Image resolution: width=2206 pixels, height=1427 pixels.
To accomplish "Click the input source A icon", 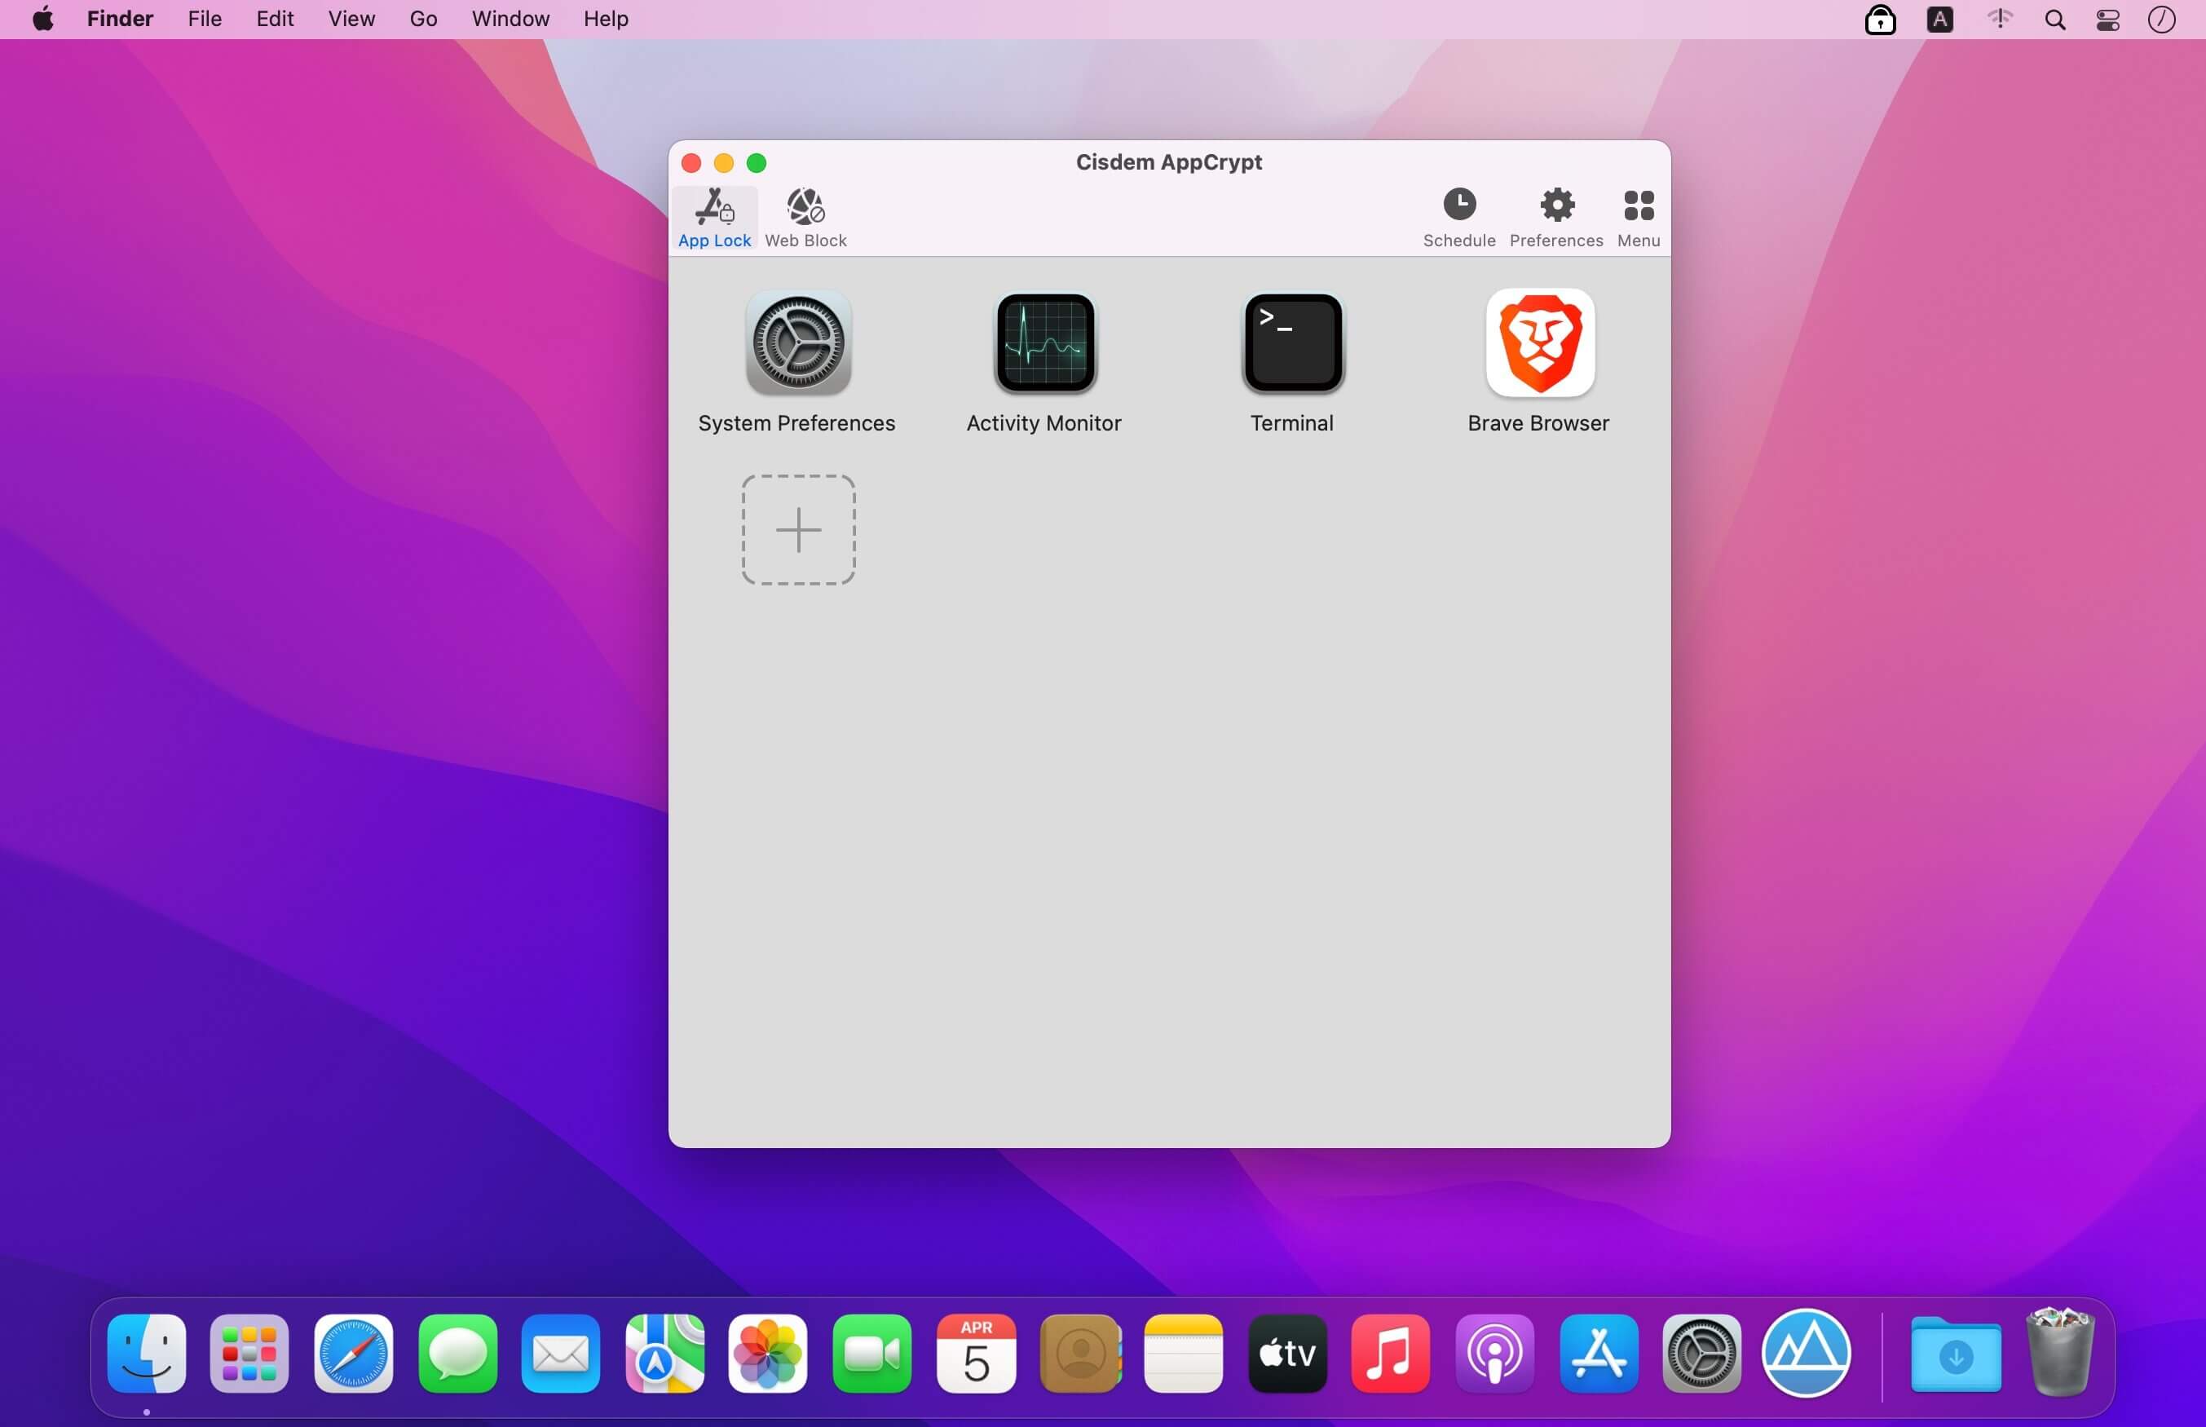I will pos(1939,20).
